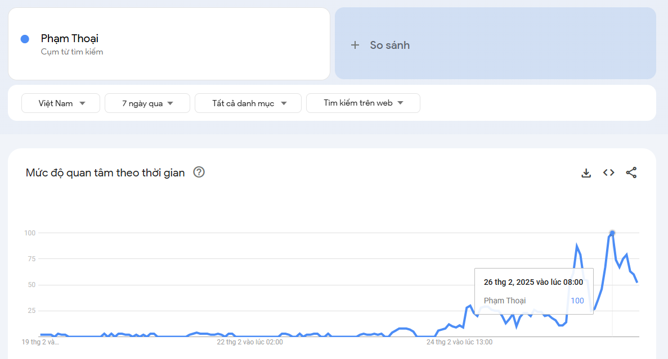Select the peak data point at 100

point(612,233)
